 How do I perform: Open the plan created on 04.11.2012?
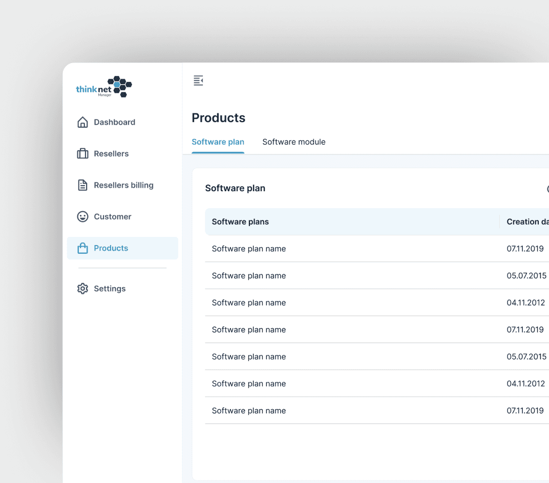point(249,303)
